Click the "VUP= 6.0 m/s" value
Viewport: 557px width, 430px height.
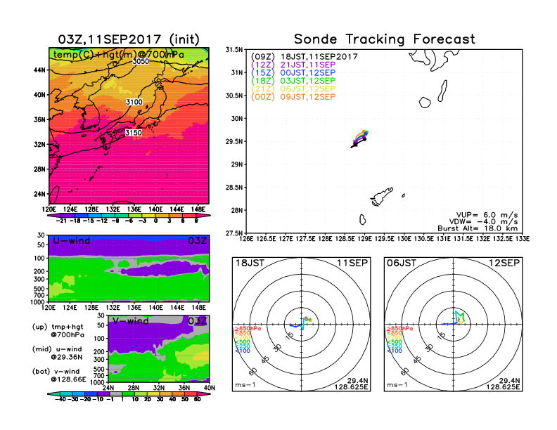click(487, 216)
